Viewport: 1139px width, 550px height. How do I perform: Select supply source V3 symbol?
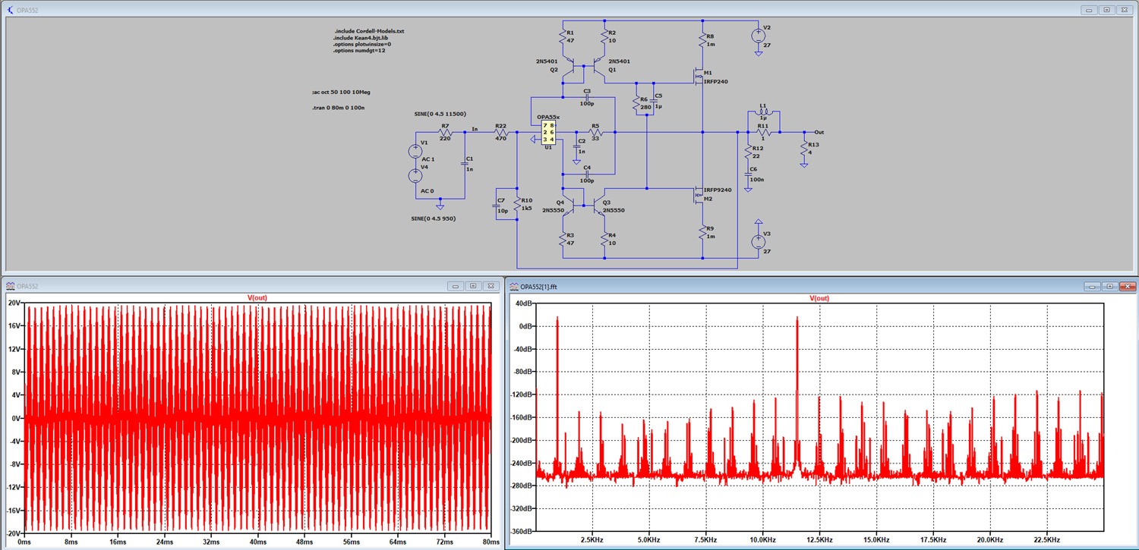[x=758, y=241]
